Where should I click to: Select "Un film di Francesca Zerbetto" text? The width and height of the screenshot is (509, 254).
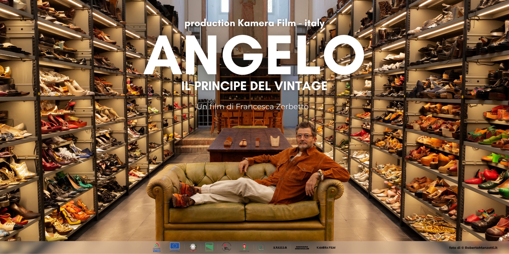pyautogui.click(x=252, y=107)
